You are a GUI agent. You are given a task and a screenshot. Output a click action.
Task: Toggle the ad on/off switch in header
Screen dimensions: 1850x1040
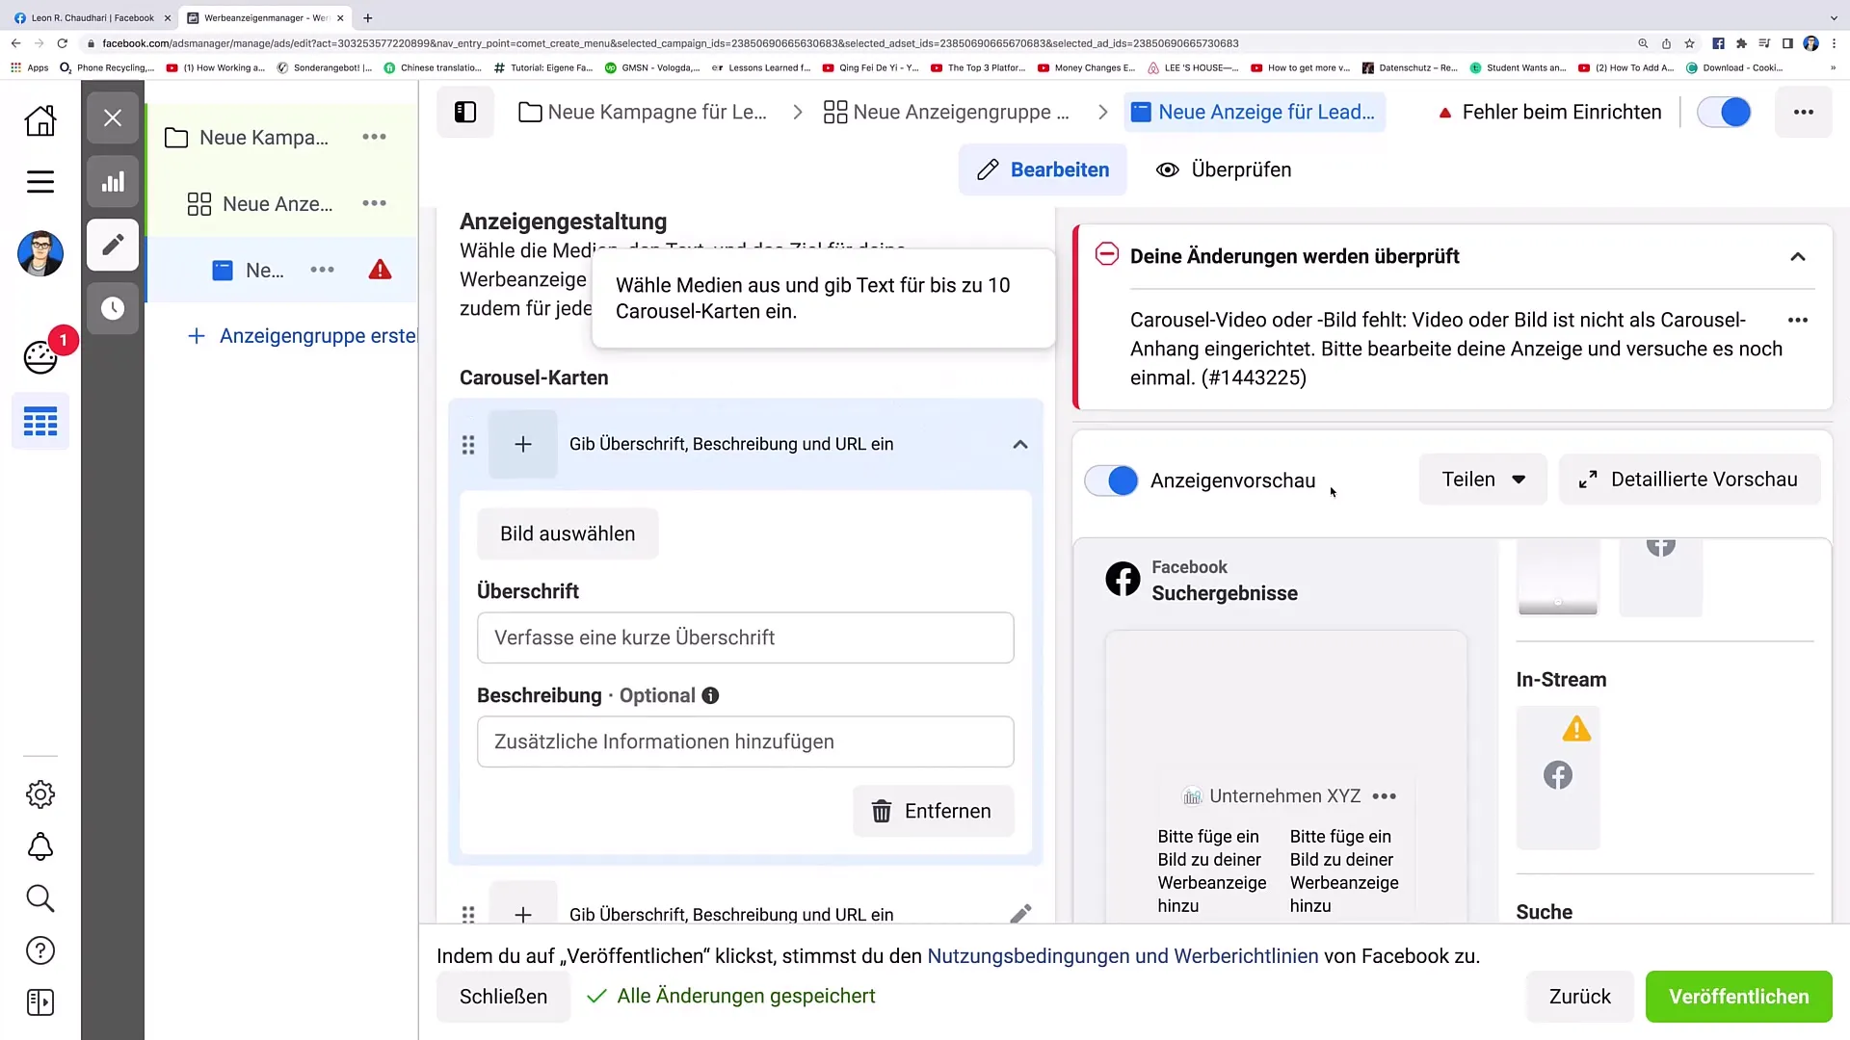(x=1724, y=112)
